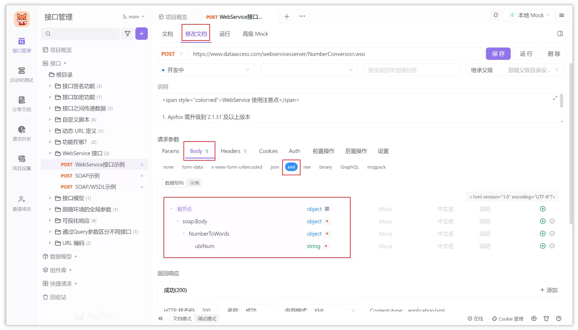The image size is (578, 330).
Task: Open the 自动化测试 sidebar section
Action: click(x=22, y=75)
